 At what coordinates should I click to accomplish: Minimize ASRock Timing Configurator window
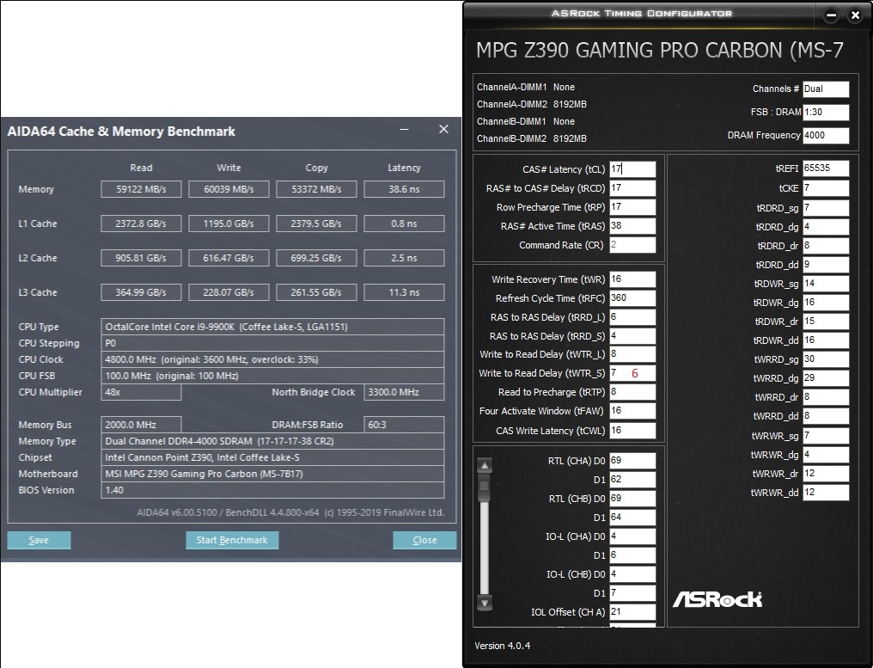(831, 15)
